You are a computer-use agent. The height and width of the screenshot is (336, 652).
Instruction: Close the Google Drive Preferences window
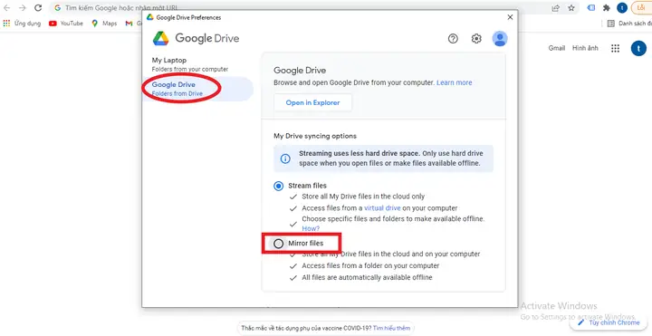click(x=510, y=17)
